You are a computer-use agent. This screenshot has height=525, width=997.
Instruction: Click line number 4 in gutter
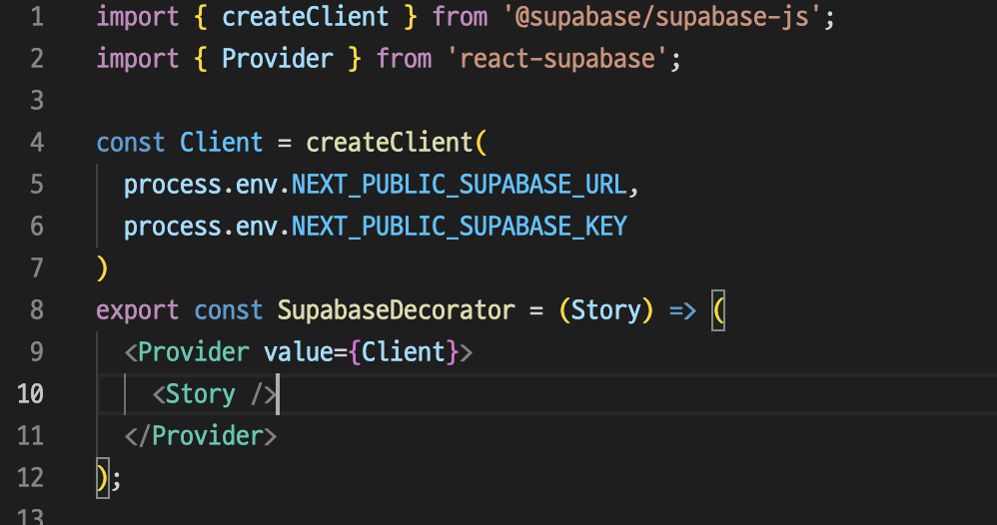tap(38, 143)
